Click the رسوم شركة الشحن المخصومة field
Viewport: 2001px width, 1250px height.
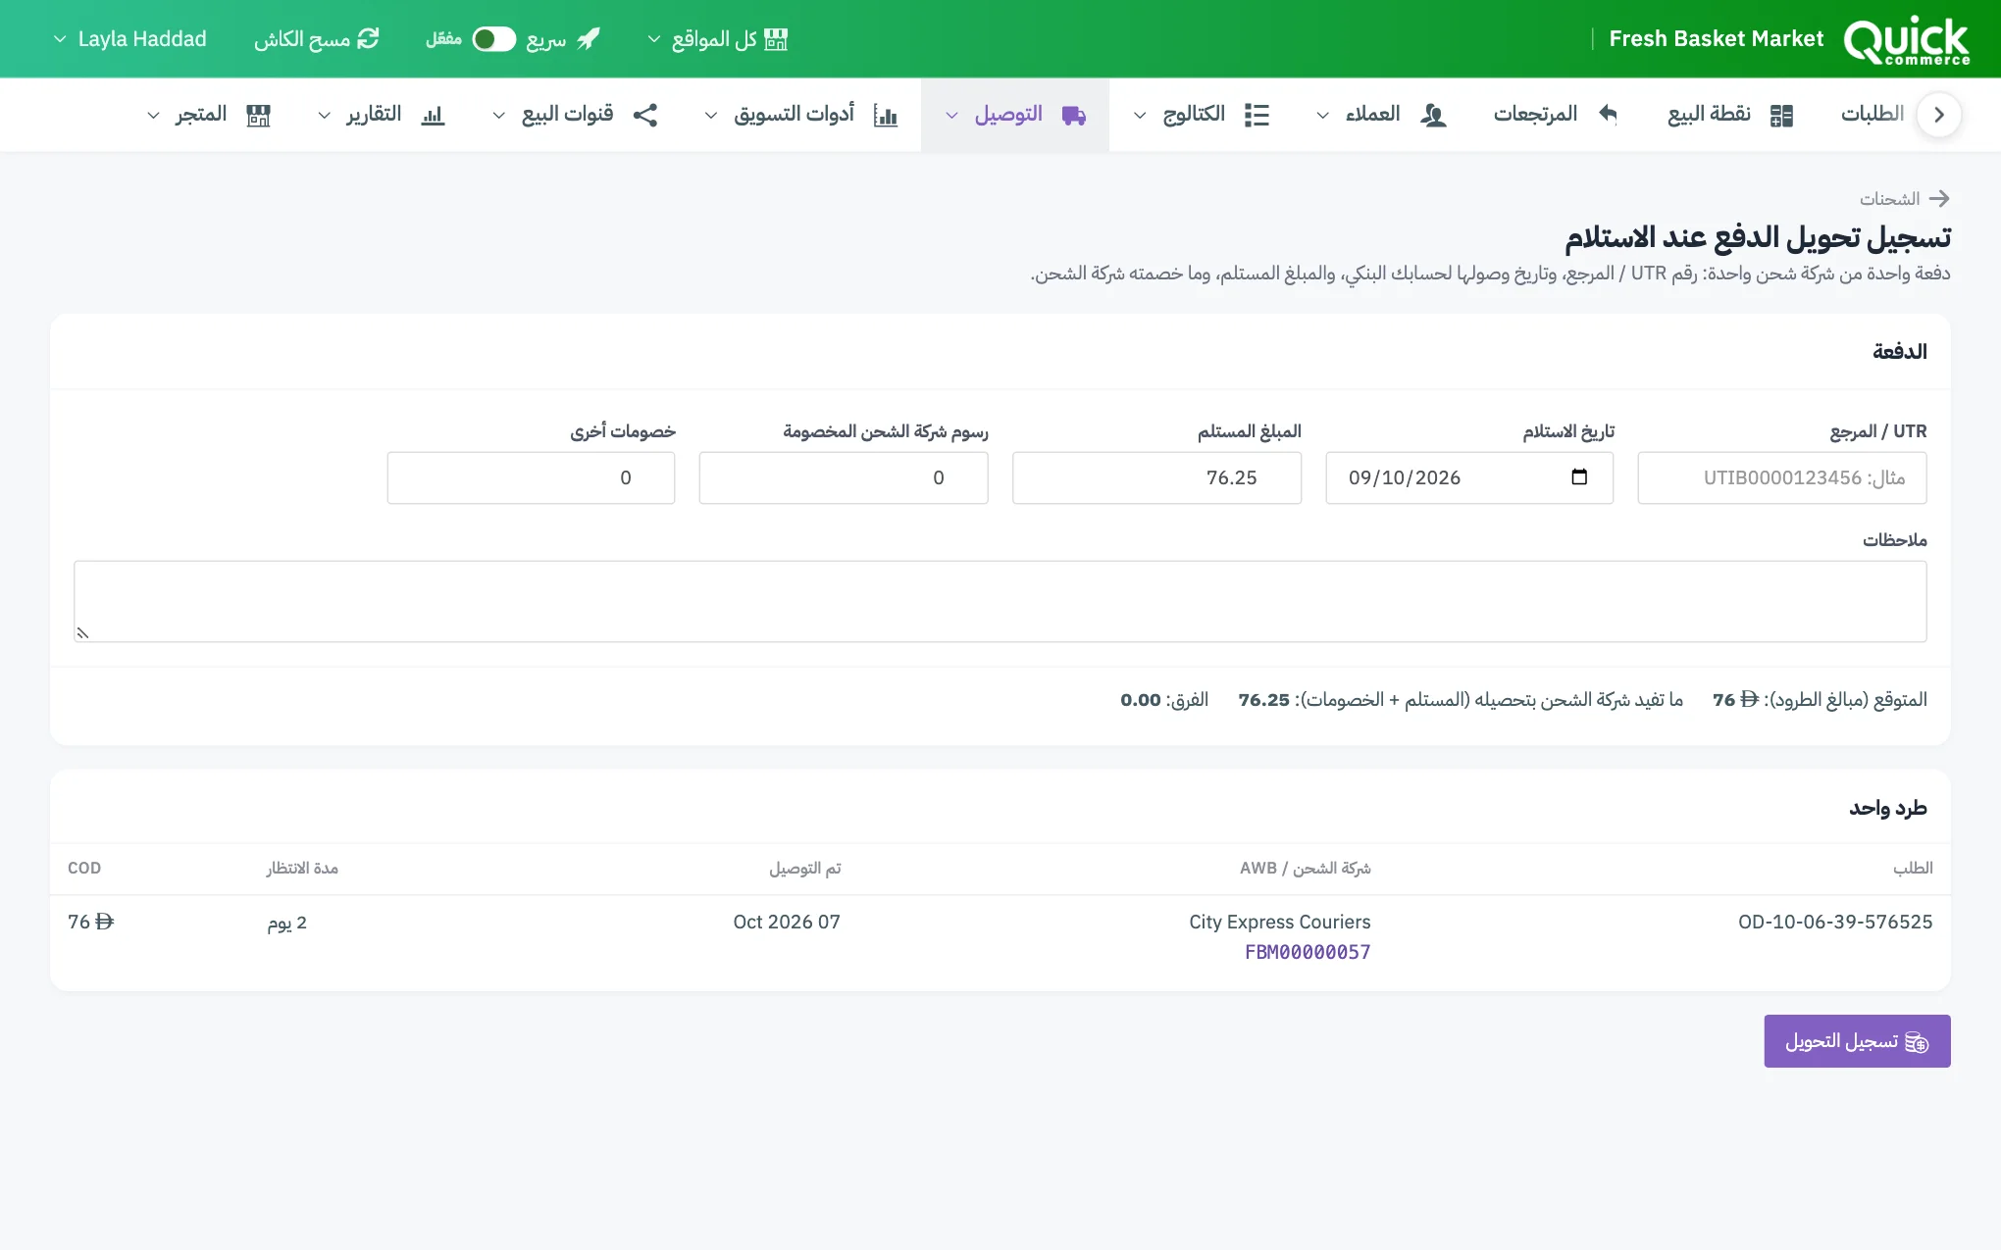pyautogui.click(x=844, y=477)
